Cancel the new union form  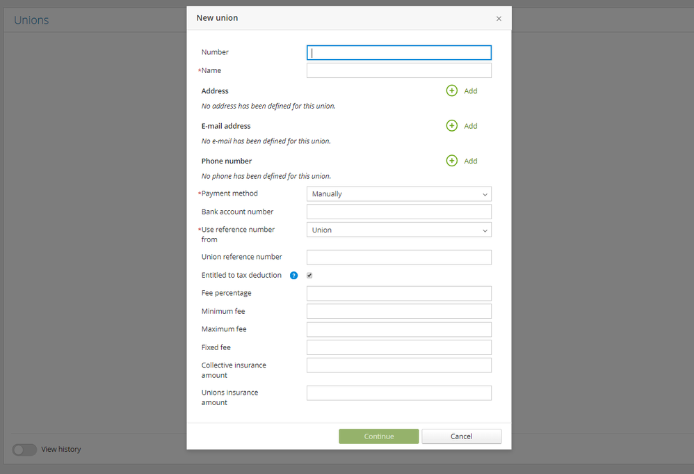coord(461,436)
